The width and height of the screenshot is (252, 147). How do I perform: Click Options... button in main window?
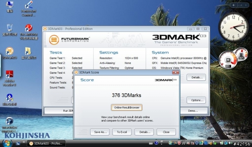point(196,100)
